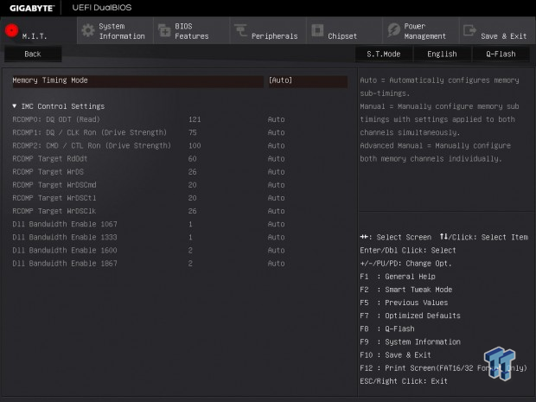Viewport: 536px width, 402px height.
Task: Click ESC/Right Click: Exit entry
Action: point(404,381)
